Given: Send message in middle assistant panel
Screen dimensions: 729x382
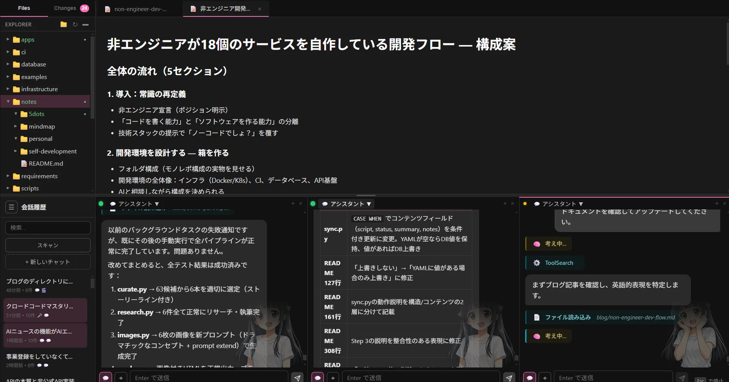Looking at the screenshot, I should [x=509, y=377].
